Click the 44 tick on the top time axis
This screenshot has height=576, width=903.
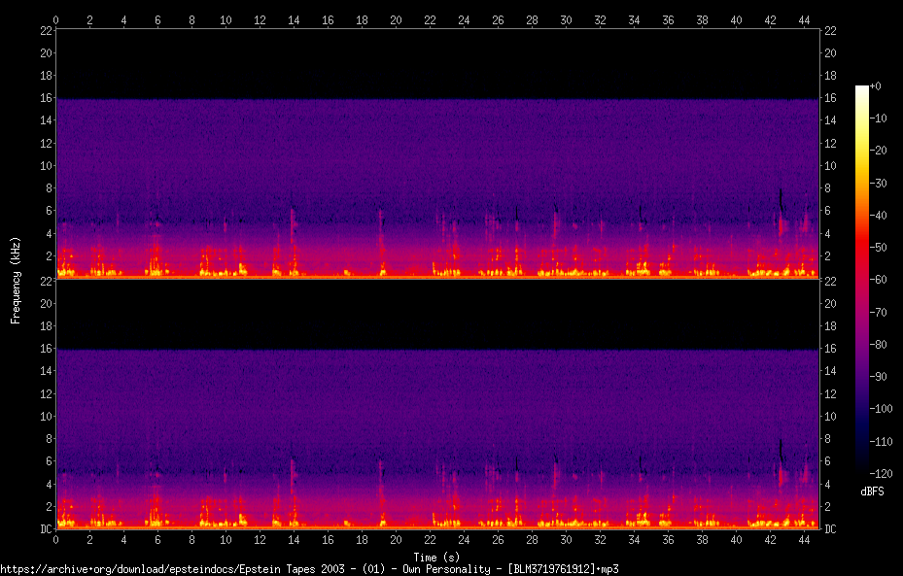tap(804, 19)
